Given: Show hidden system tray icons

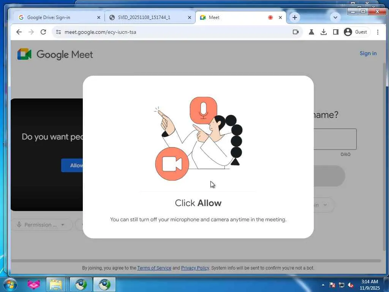Looking at the screenshot, I should (323, 285).
